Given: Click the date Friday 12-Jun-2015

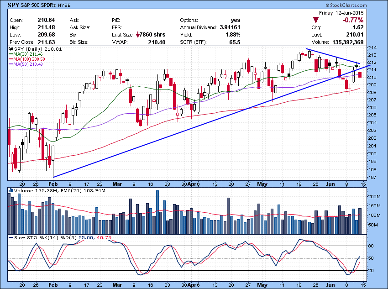Looking at the screenshot, I should pos(341,13).
